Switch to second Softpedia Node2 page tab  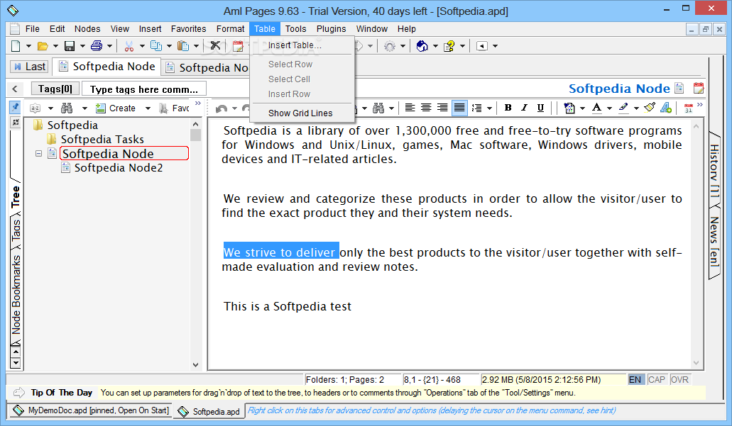pyautogui.click(x=207, y=67)
